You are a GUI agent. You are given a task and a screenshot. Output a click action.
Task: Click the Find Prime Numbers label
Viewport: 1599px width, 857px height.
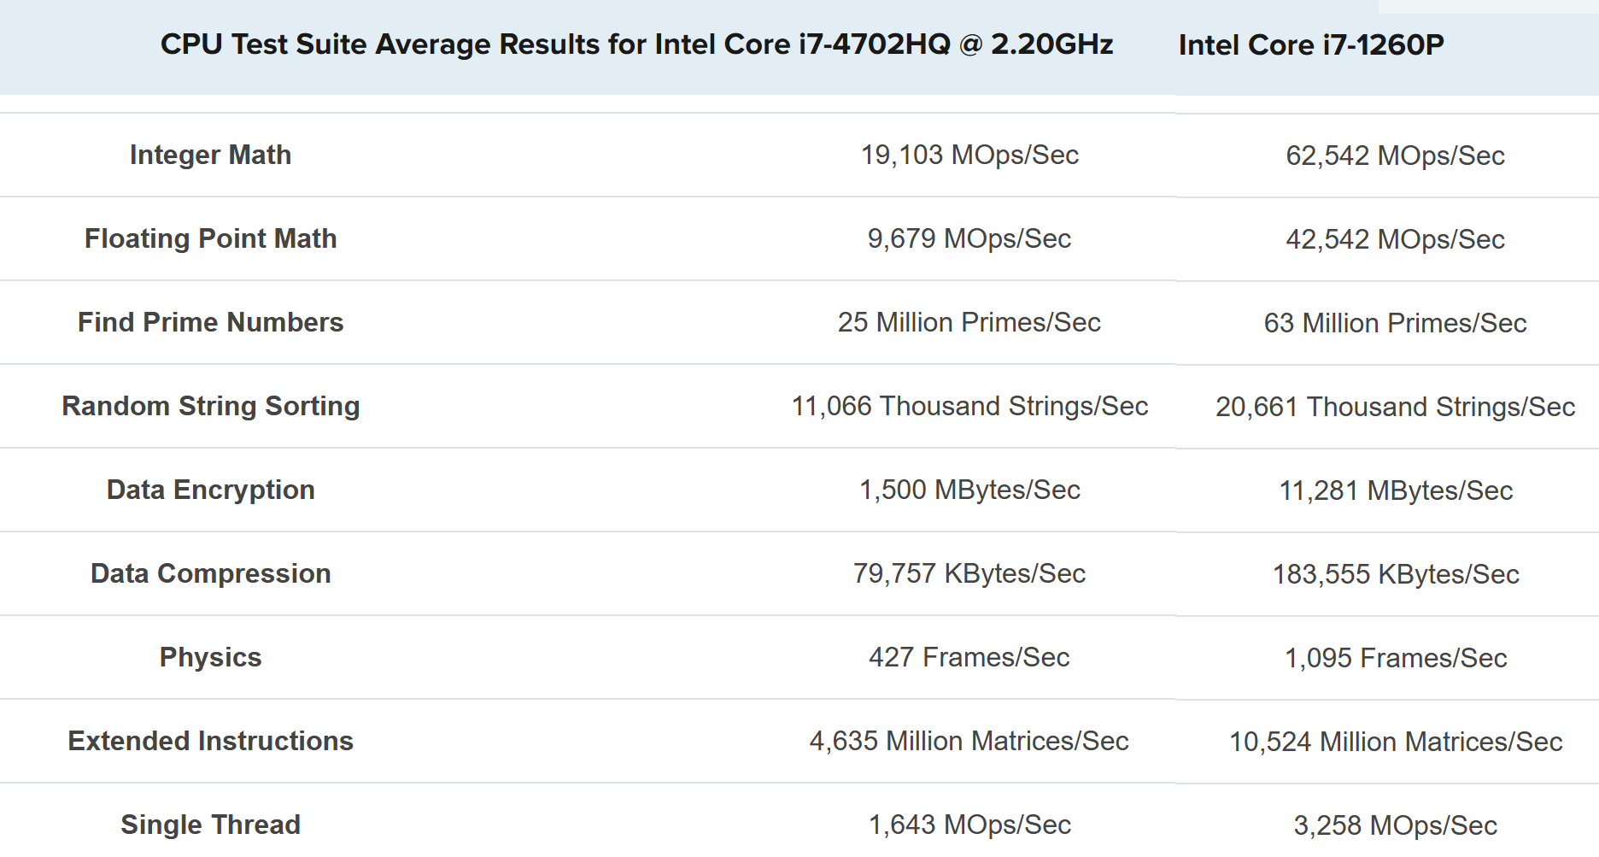click(x=210, y=322)
